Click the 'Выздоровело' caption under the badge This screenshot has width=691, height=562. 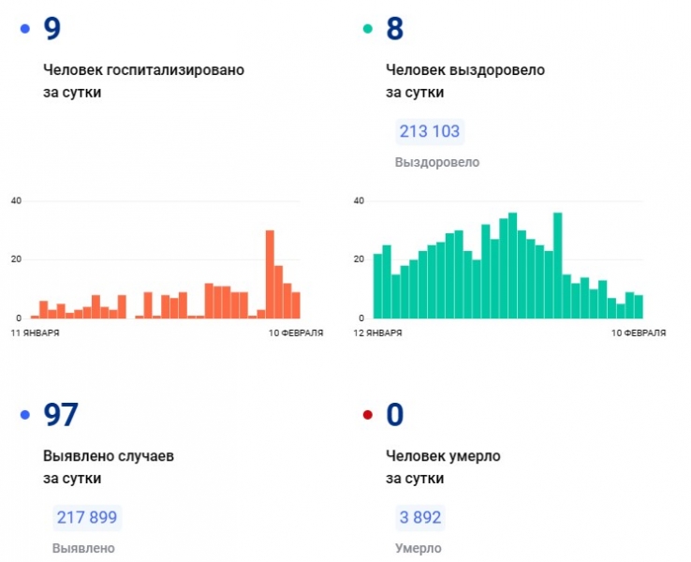tap(437, 162)
